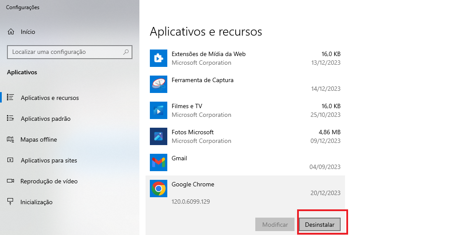This screenshot has width=457, height=235.
Task: Click the Fotos Microsoft app icon
Action: [159, 136]
